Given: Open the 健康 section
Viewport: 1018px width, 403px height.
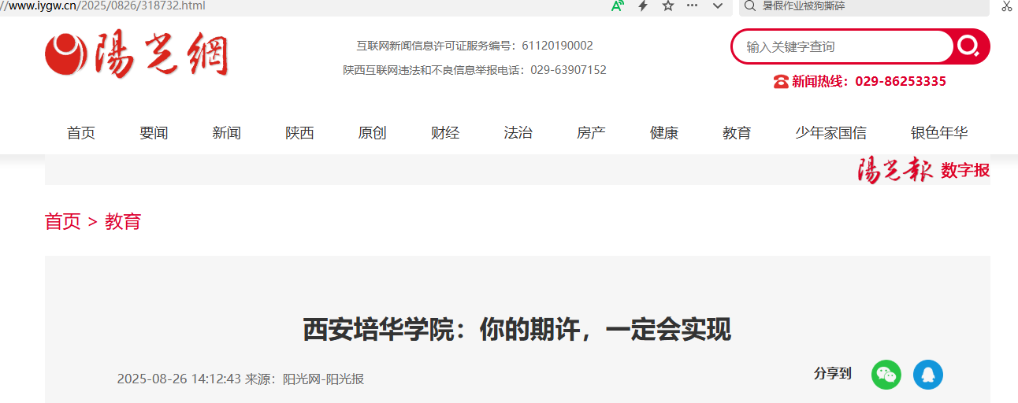Looking at the screenshot, I should (x=664, y=133).
